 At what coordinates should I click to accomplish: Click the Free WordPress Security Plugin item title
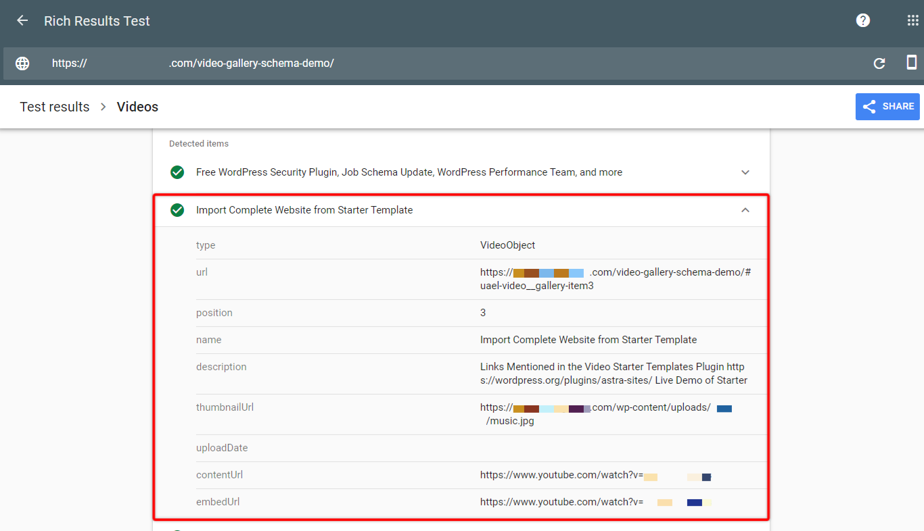tap(409, 172)
